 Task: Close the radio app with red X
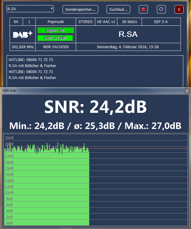point(179,9)
